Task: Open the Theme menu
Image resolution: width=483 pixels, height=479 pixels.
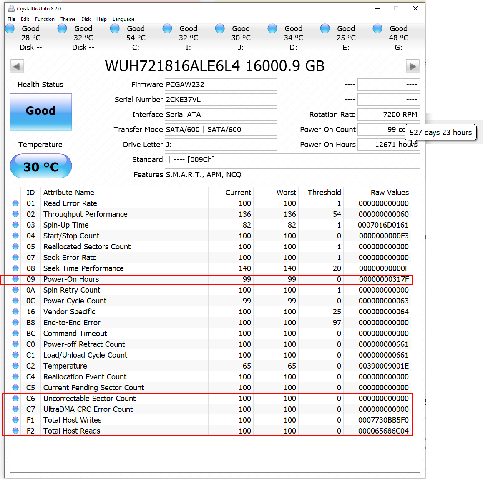Action: click(68, 19)
